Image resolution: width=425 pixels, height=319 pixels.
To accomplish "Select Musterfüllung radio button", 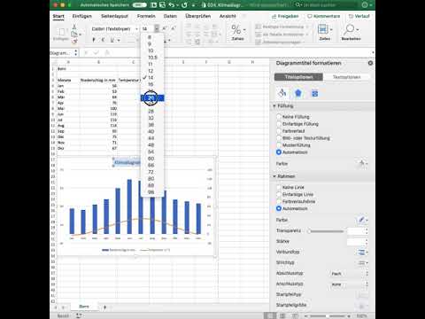I will pyautogui.click(x=279, y=145).
